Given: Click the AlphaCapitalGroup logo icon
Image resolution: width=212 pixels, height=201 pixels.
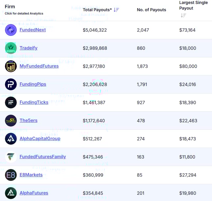Looking at the screenshot, I should [11, 139].
